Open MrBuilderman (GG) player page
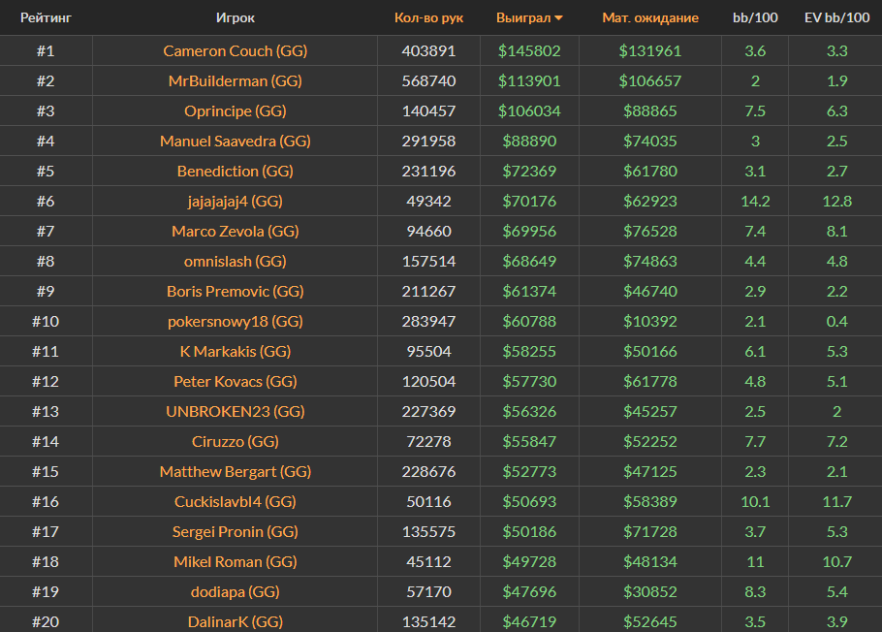Viewport: 882px width, 632px height. click(235, 80)
